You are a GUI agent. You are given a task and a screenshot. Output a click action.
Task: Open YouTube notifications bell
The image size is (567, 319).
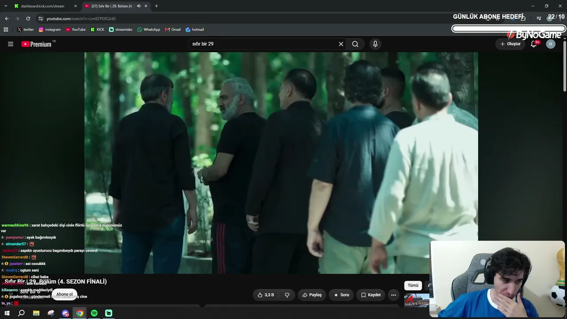coord(534,44)
